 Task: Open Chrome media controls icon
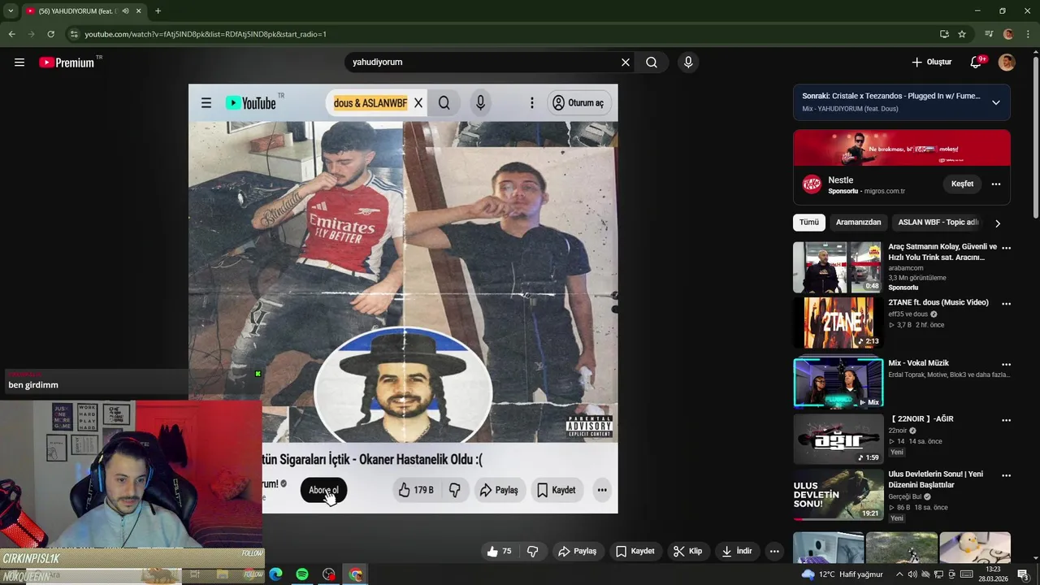point(989,34)
